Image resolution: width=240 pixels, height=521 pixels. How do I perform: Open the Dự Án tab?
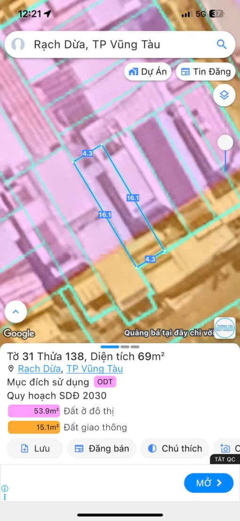point(148,71)
